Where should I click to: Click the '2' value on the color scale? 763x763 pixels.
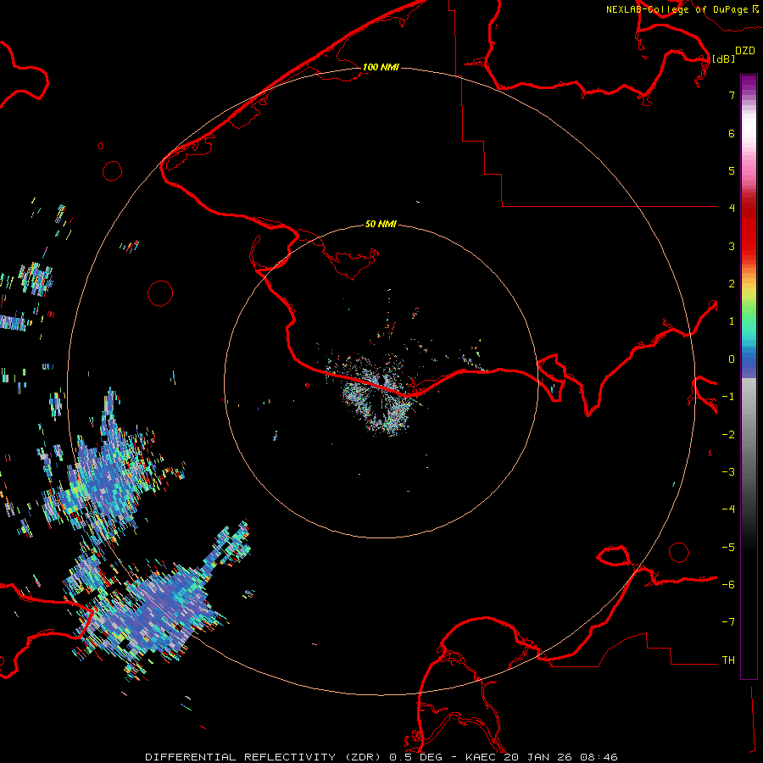(732, 284)
